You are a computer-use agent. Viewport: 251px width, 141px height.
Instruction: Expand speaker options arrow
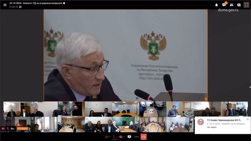coord(124,137)
